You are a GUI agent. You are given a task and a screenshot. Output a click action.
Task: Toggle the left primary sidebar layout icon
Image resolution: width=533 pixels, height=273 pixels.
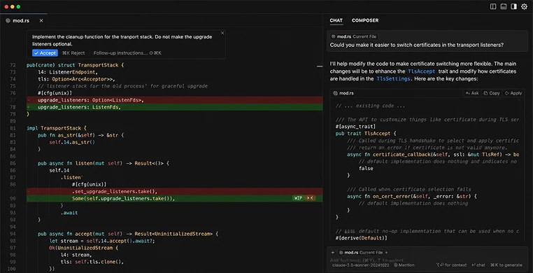493,6
